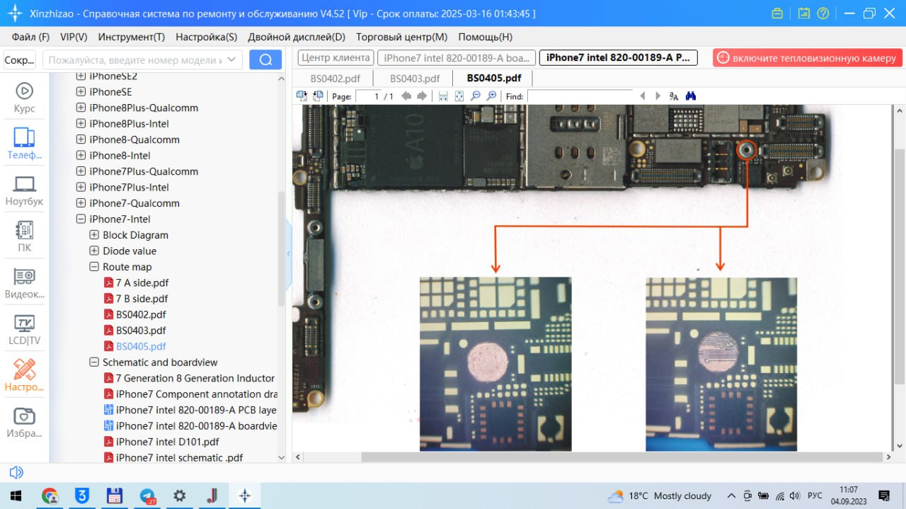Open the notification center icon
906x509 pixels.
[x=884, y=496]
